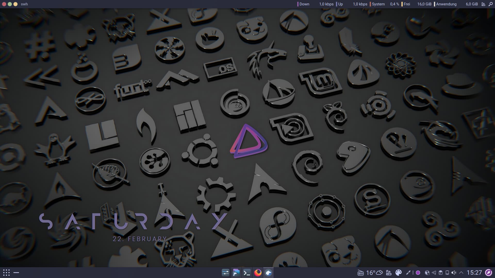This screenshot has height=278, width=495.
Task: Click the top panel desktop-layout icon
Action: pos(483,4)
